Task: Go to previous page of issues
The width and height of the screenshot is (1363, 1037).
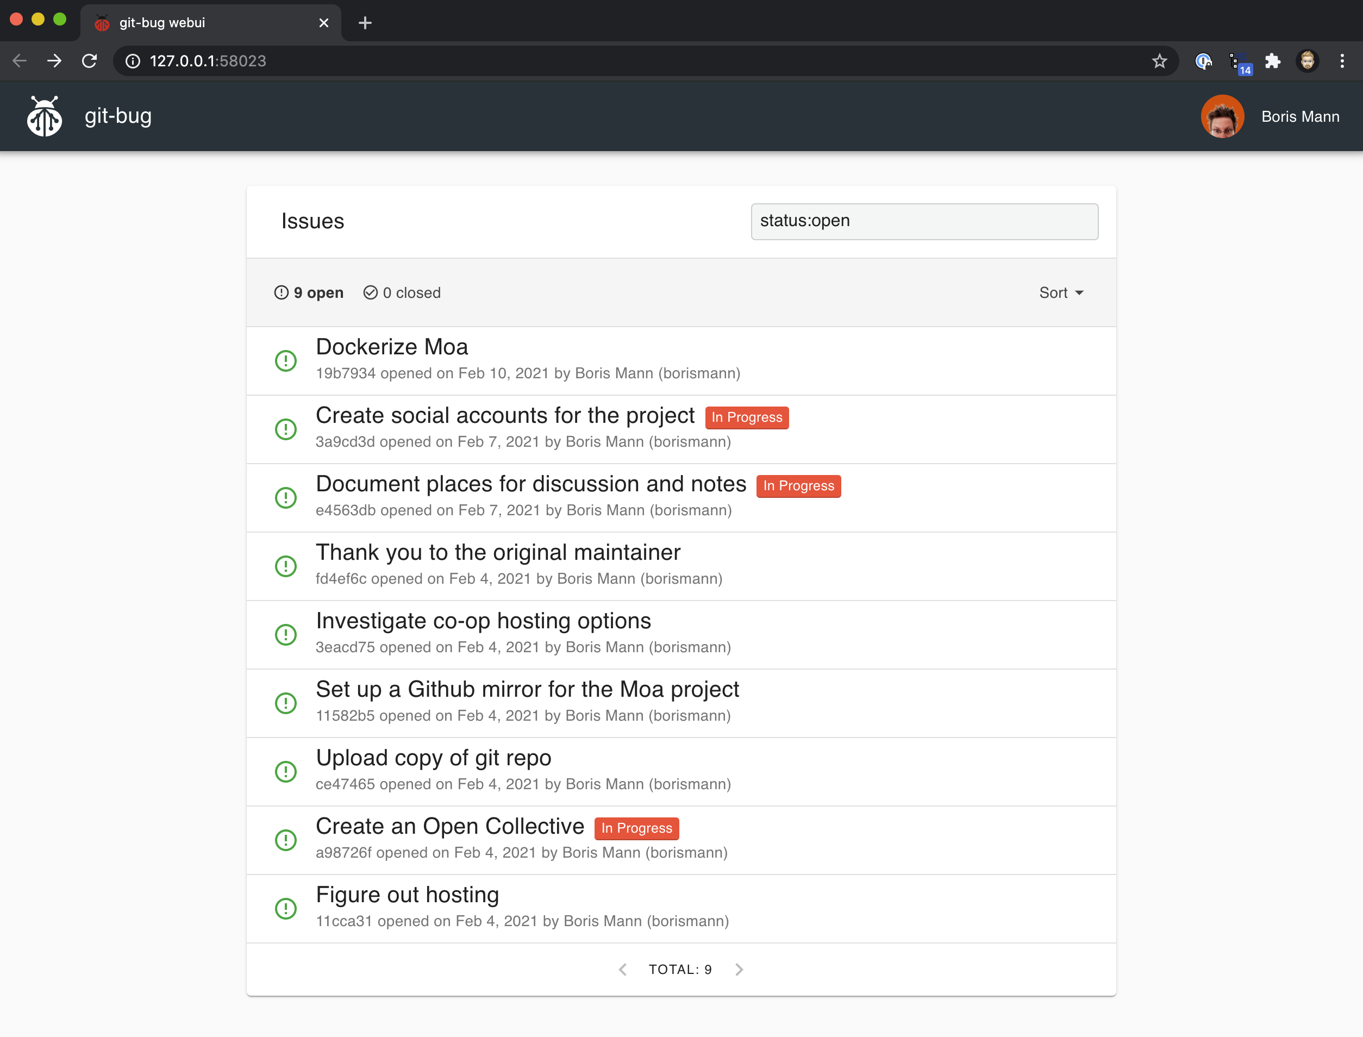Action: coord(622,970)
